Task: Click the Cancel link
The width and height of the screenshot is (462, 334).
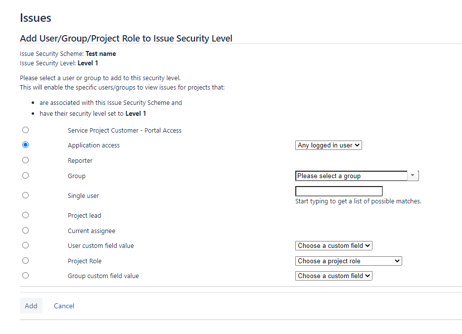Action: pyautogui.click(x=64, y=306)
